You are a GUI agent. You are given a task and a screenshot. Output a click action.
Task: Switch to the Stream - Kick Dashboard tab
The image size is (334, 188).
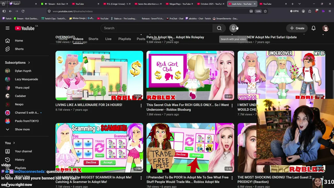[x=54, y=4]
